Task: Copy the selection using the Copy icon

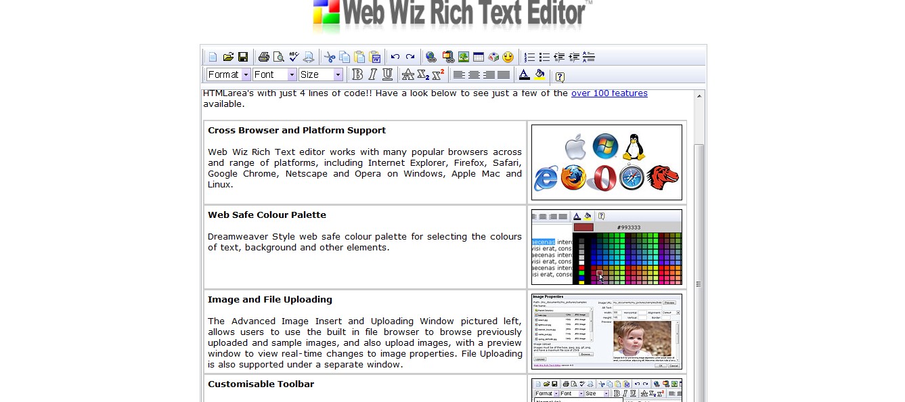Action: click(345, 57)
